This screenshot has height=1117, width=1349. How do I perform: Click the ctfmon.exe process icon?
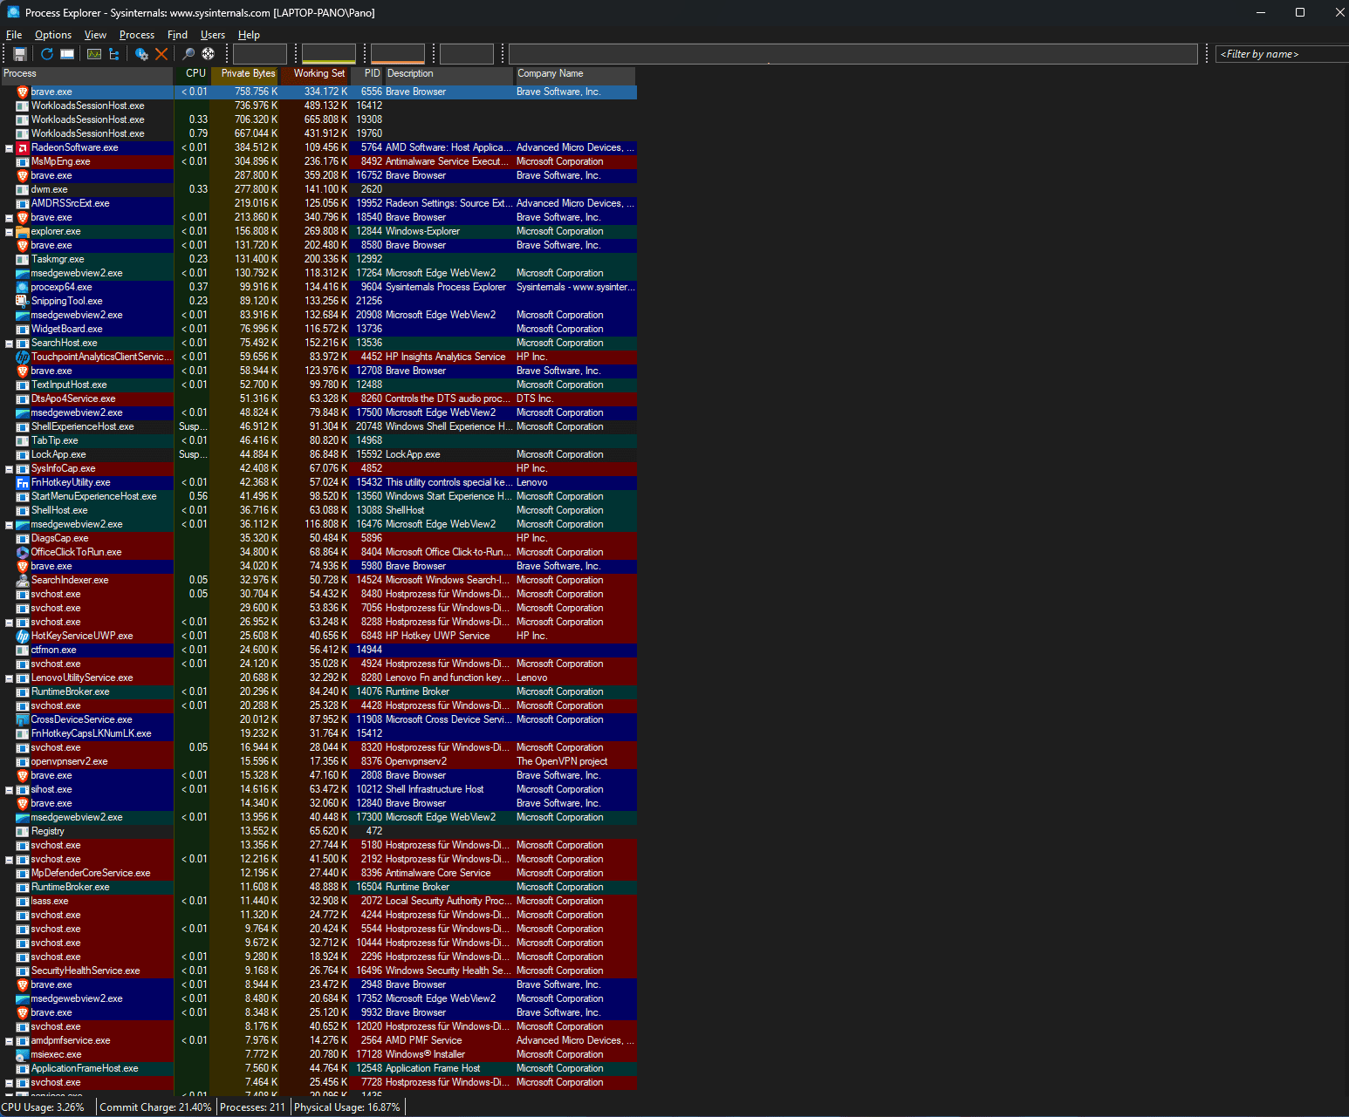click(x=23, y=650)
